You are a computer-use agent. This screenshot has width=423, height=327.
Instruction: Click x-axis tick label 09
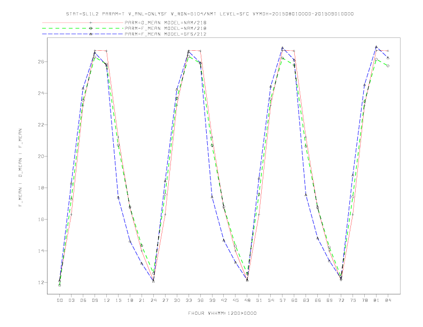95,300
